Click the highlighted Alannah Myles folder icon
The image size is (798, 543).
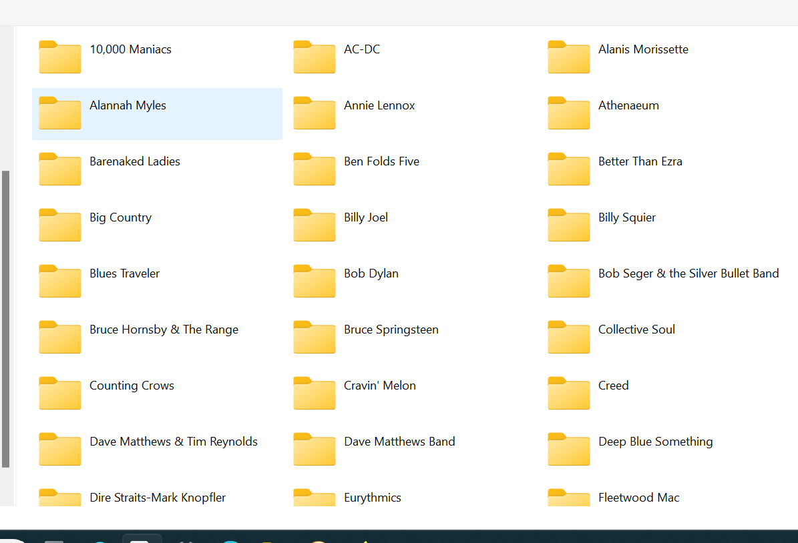click(x=60, y=113)
